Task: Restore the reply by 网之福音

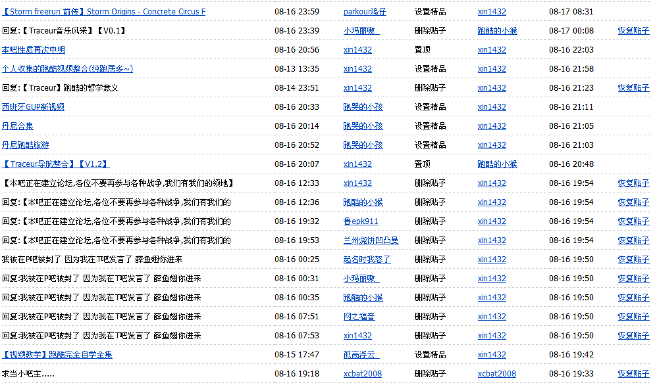Action: coord(633,317)
